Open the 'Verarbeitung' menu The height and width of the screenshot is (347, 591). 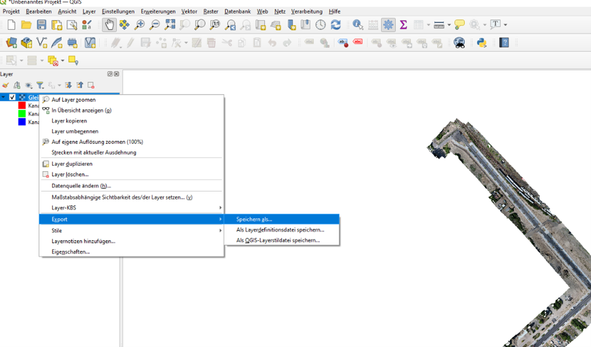306,11
